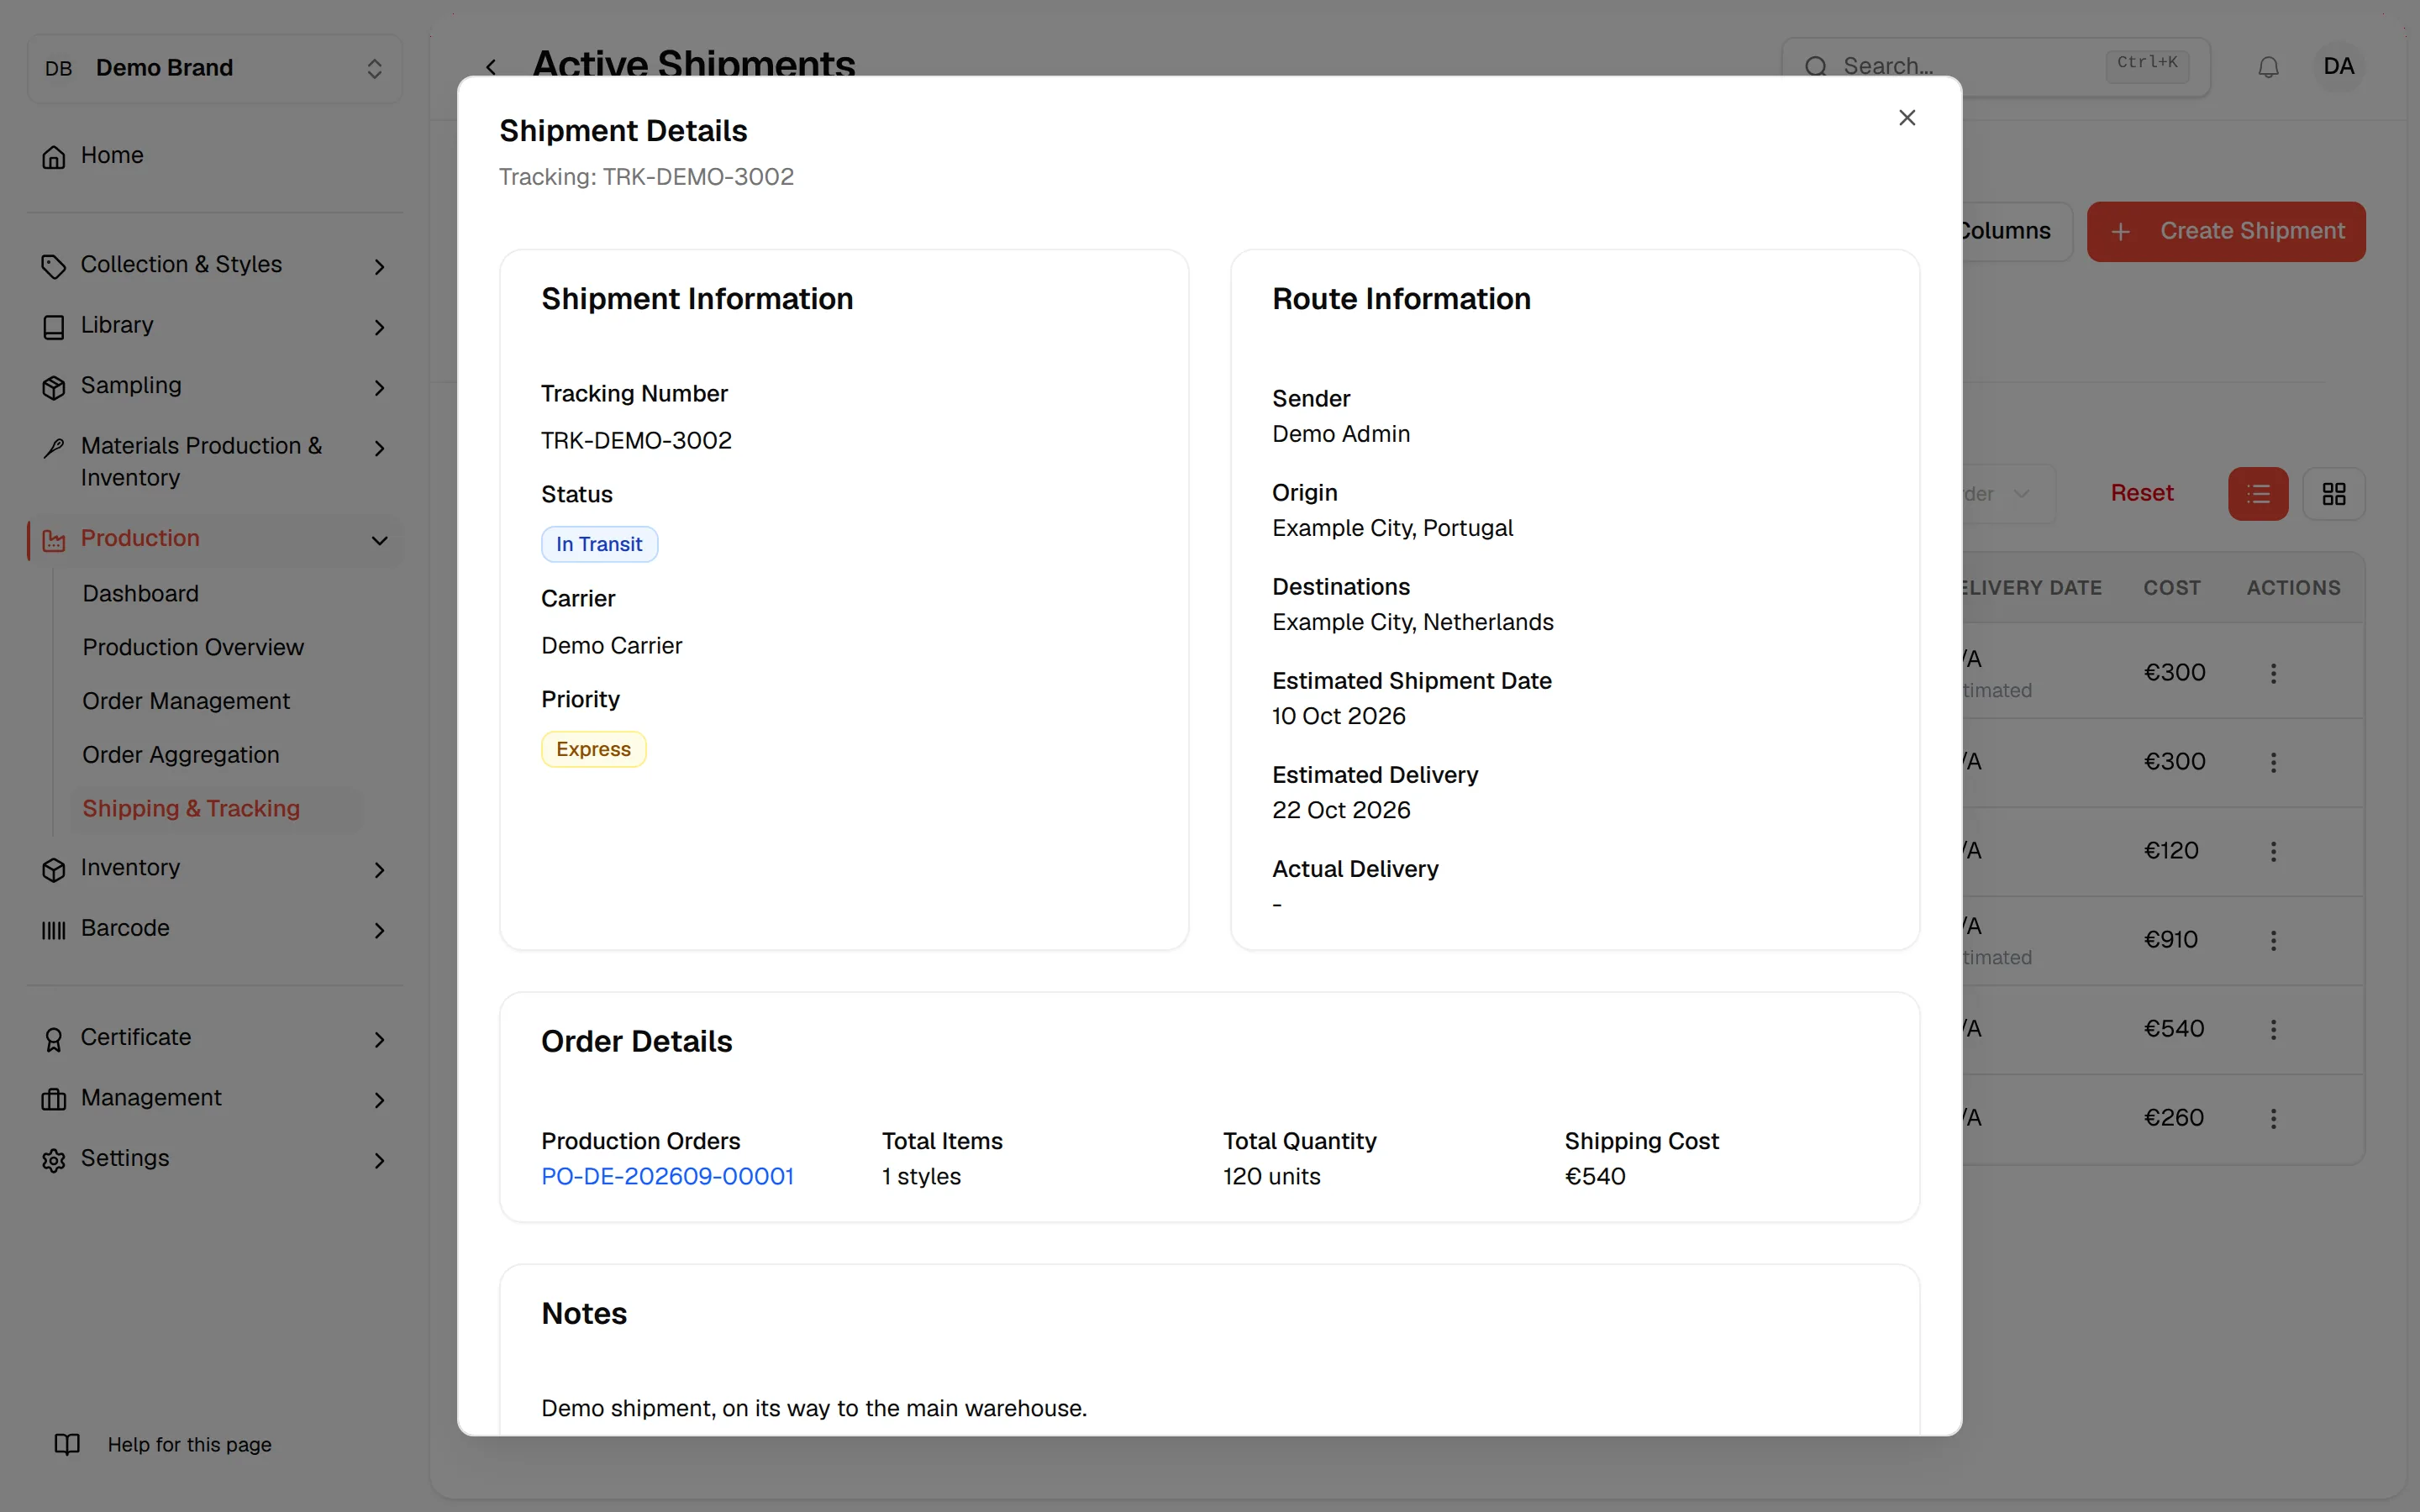
Task: Collapse the Production section chevron
Action: point(379,540)
